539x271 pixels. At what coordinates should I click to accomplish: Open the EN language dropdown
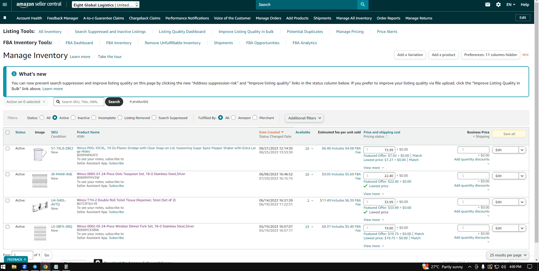(511, 5)
